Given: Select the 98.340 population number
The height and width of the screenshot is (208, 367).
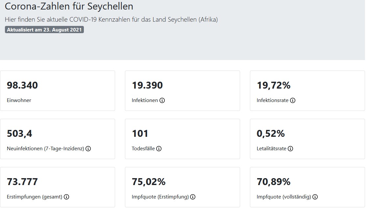Looking at the screenshot, I should [x=22, y=85].
